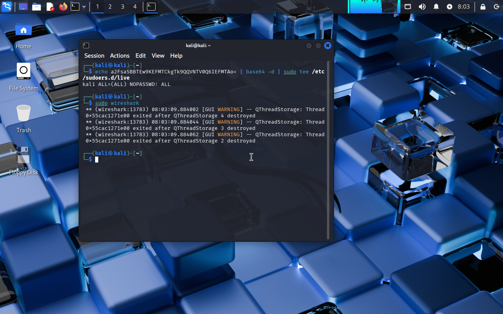Open the terminal View menu
Screen dimensions: 503x314
pyautogui.click(x=158, y=56)
